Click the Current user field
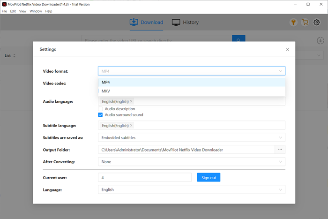328x219 pixels. point(145,178)
